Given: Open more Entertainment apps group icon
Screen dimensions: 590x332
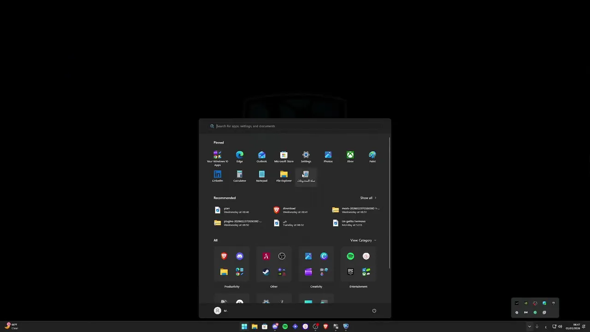Looking at the screenshot, I should click(x=366, y=272).
